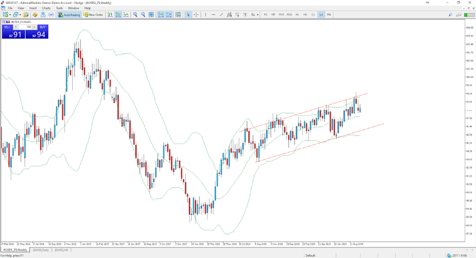The image size is (476, 258).
Task: Click the volume input field showing 100
Action: [x=25, y=27]
